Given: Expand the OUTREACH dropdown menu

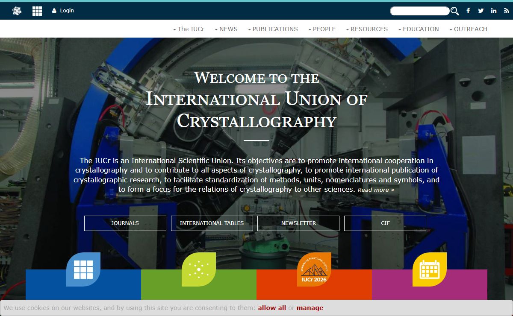Looking at the screenshot, I should click(468, 29).
